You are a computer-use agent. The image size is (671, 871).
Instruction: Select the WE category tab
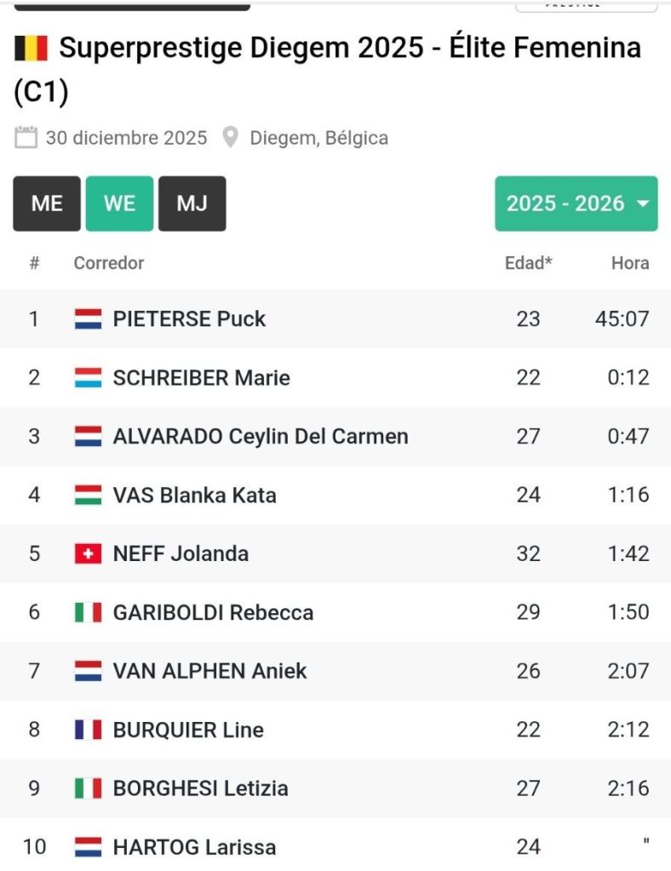(x=119, y=203)
